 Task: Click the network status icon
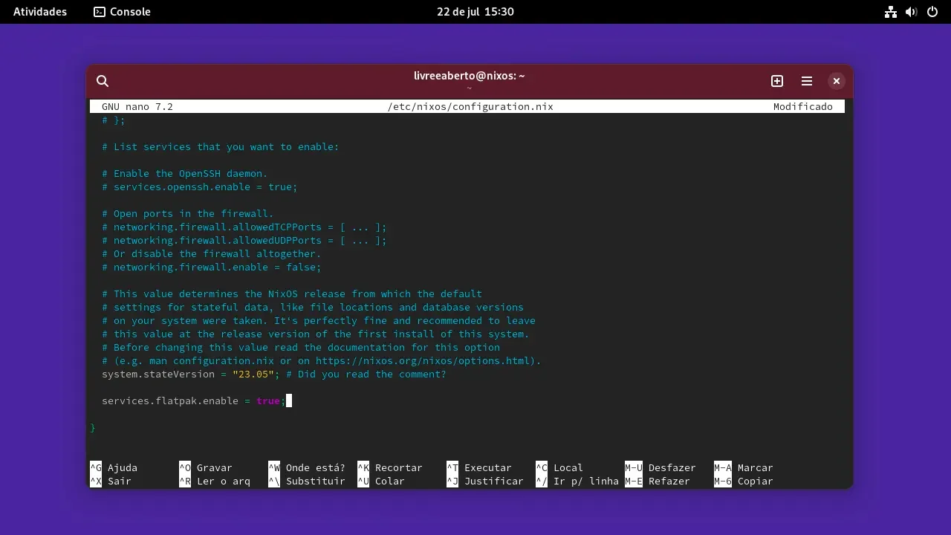(x=891, y=12)
